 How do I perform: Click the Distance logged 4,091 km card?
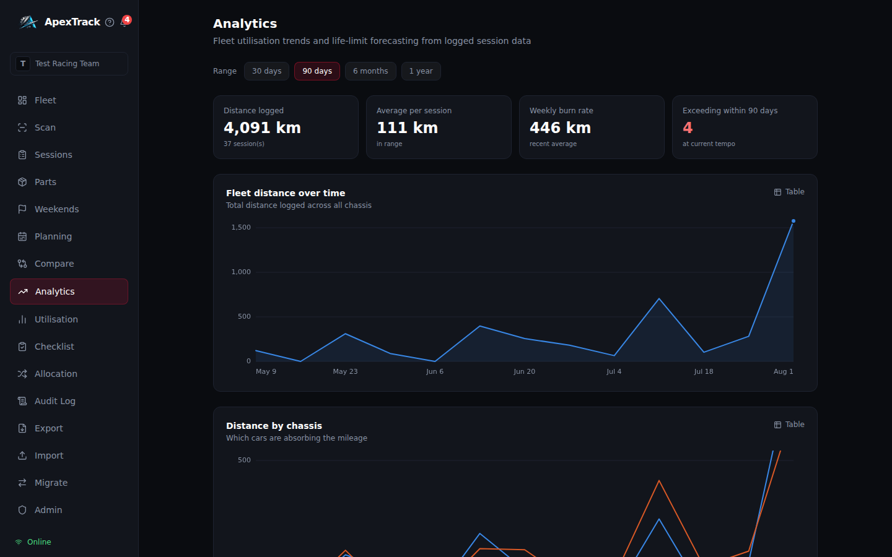click(x=286, y=127)
